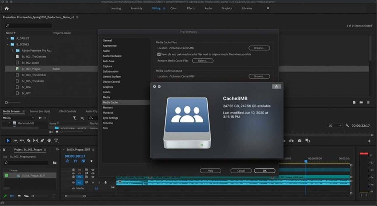377x206 pixels.
Task: Click the Comparison View icon
Action: click(308, 141)
